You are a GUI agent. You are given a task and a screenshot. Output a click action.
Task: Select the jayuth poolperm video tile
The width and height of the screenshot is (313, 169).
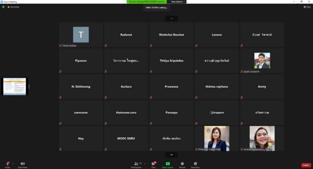click(262, 61)
